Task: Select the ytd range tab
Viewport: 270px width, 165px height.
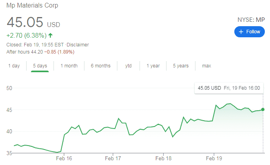Action: (128, 66)
